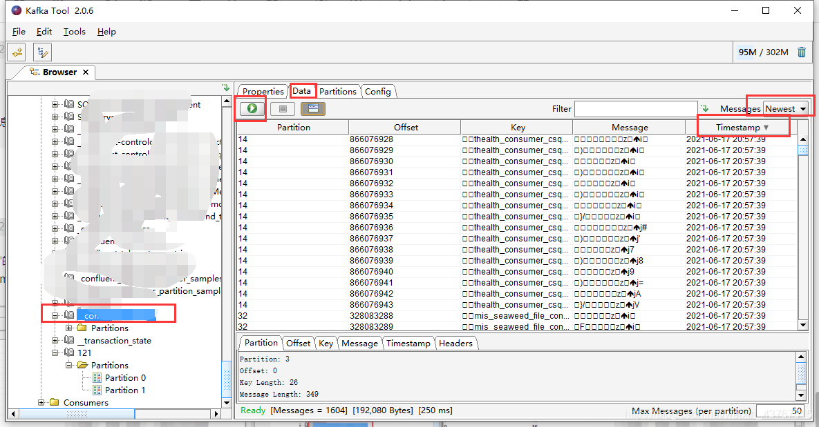The image size is (819, 427).
Task: Close the Browser tab
Action: point(86,72)
